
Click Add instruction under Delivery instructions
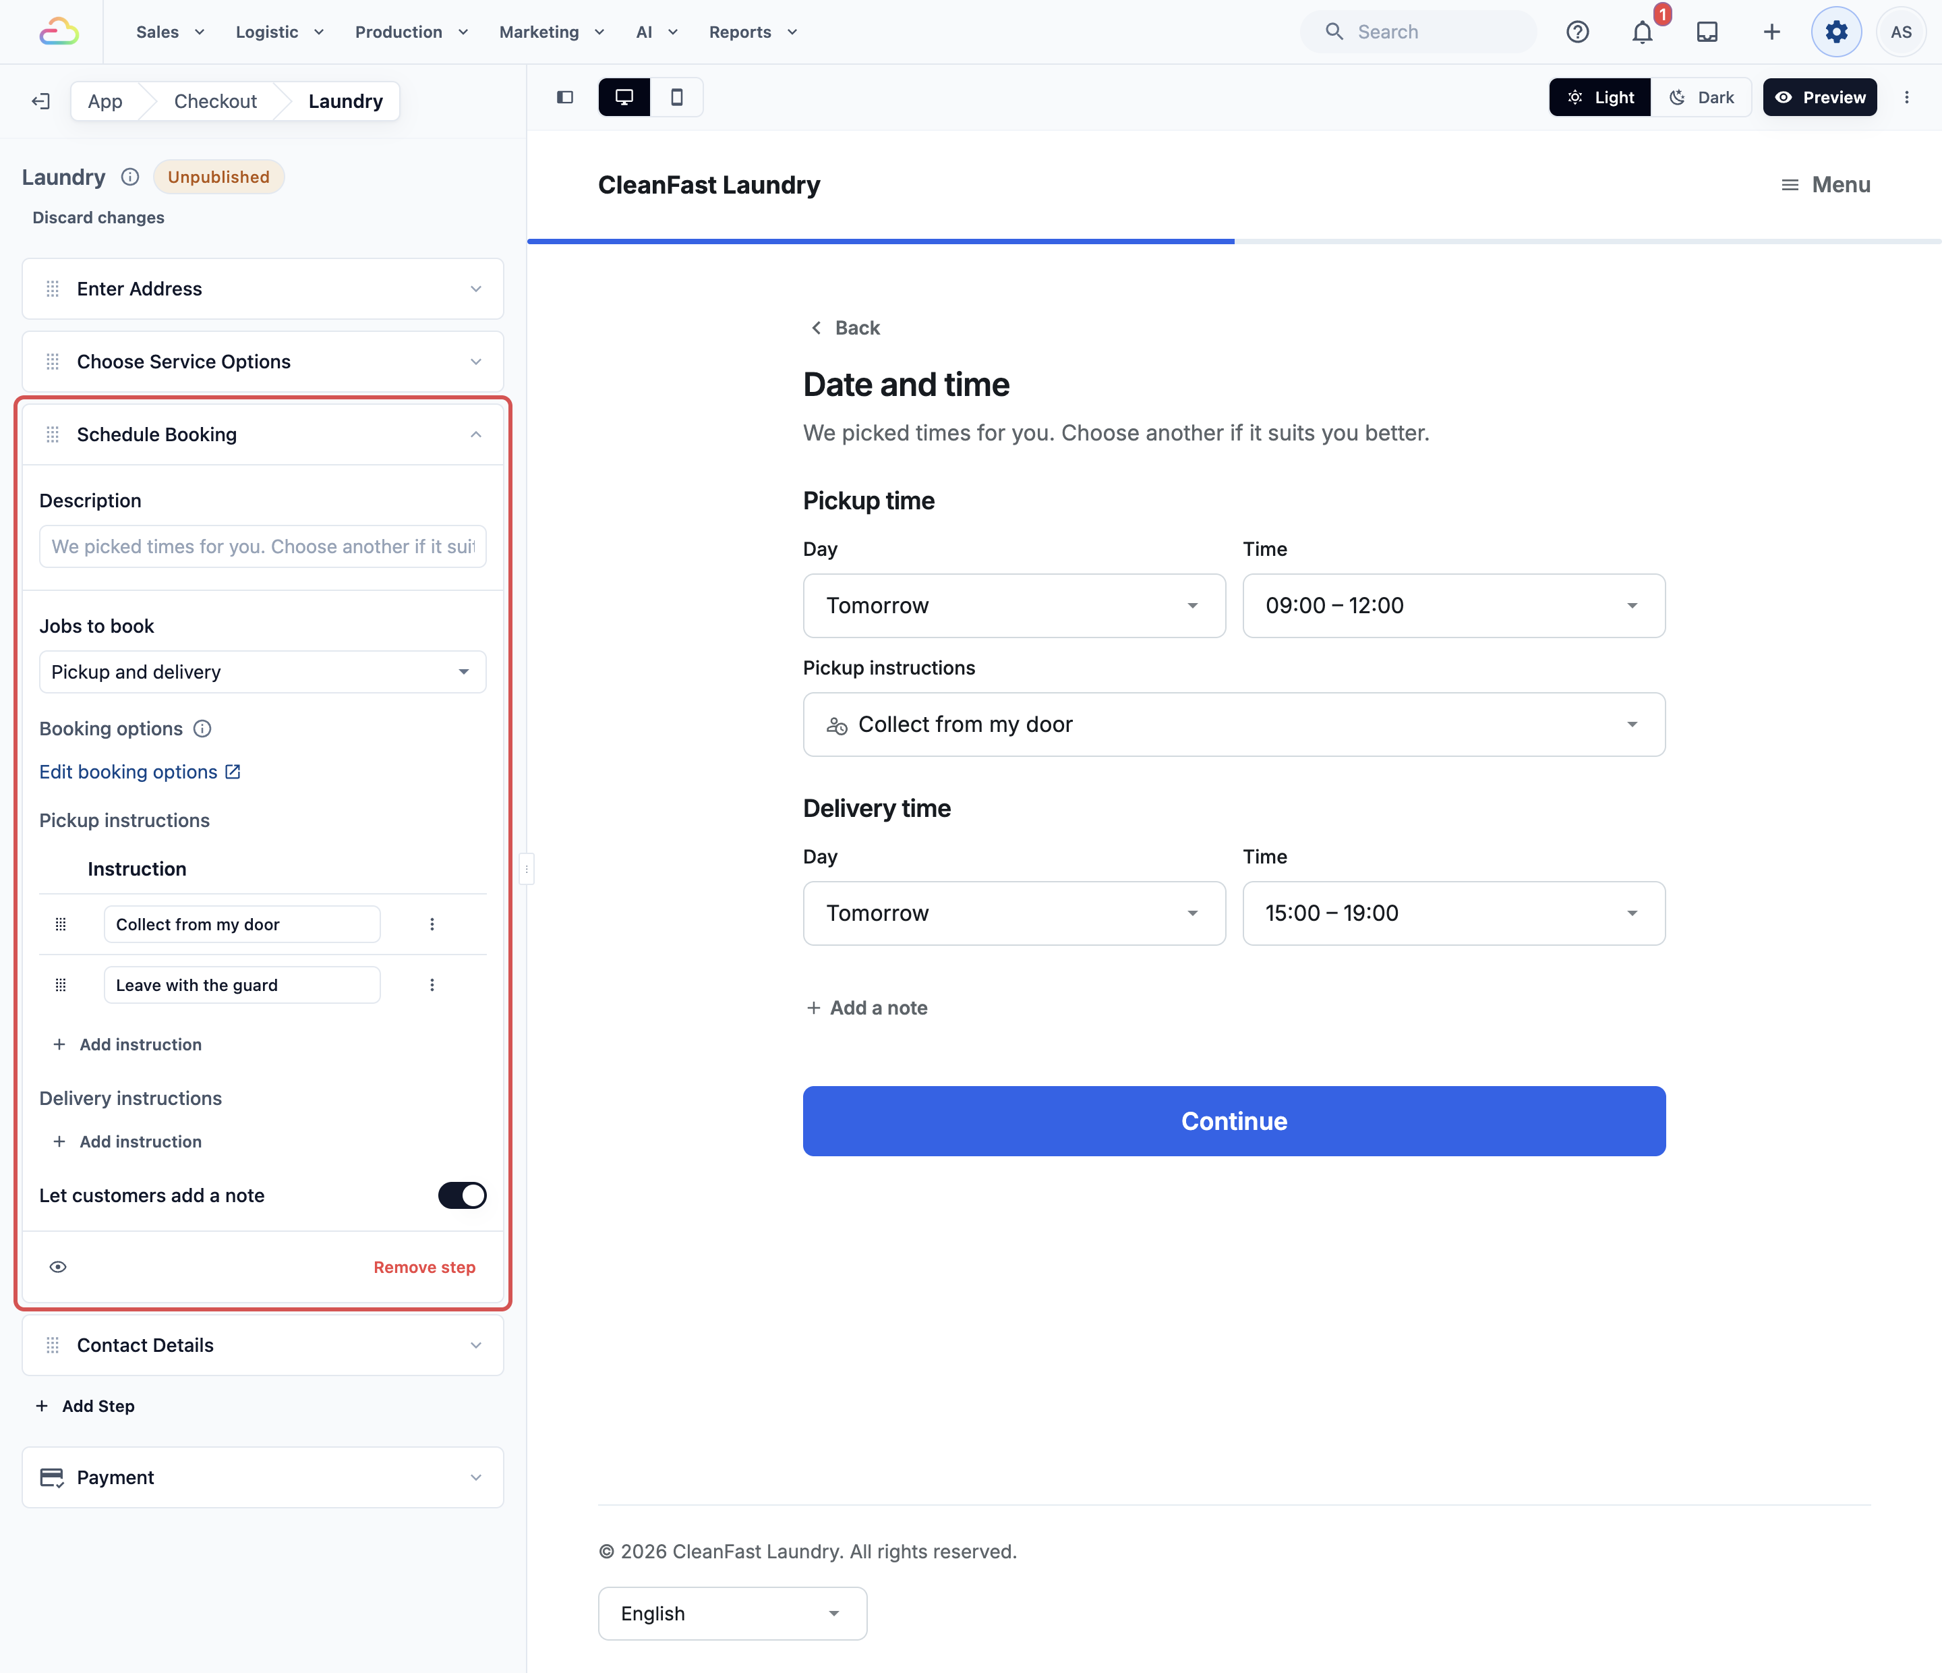(127, 1142)
